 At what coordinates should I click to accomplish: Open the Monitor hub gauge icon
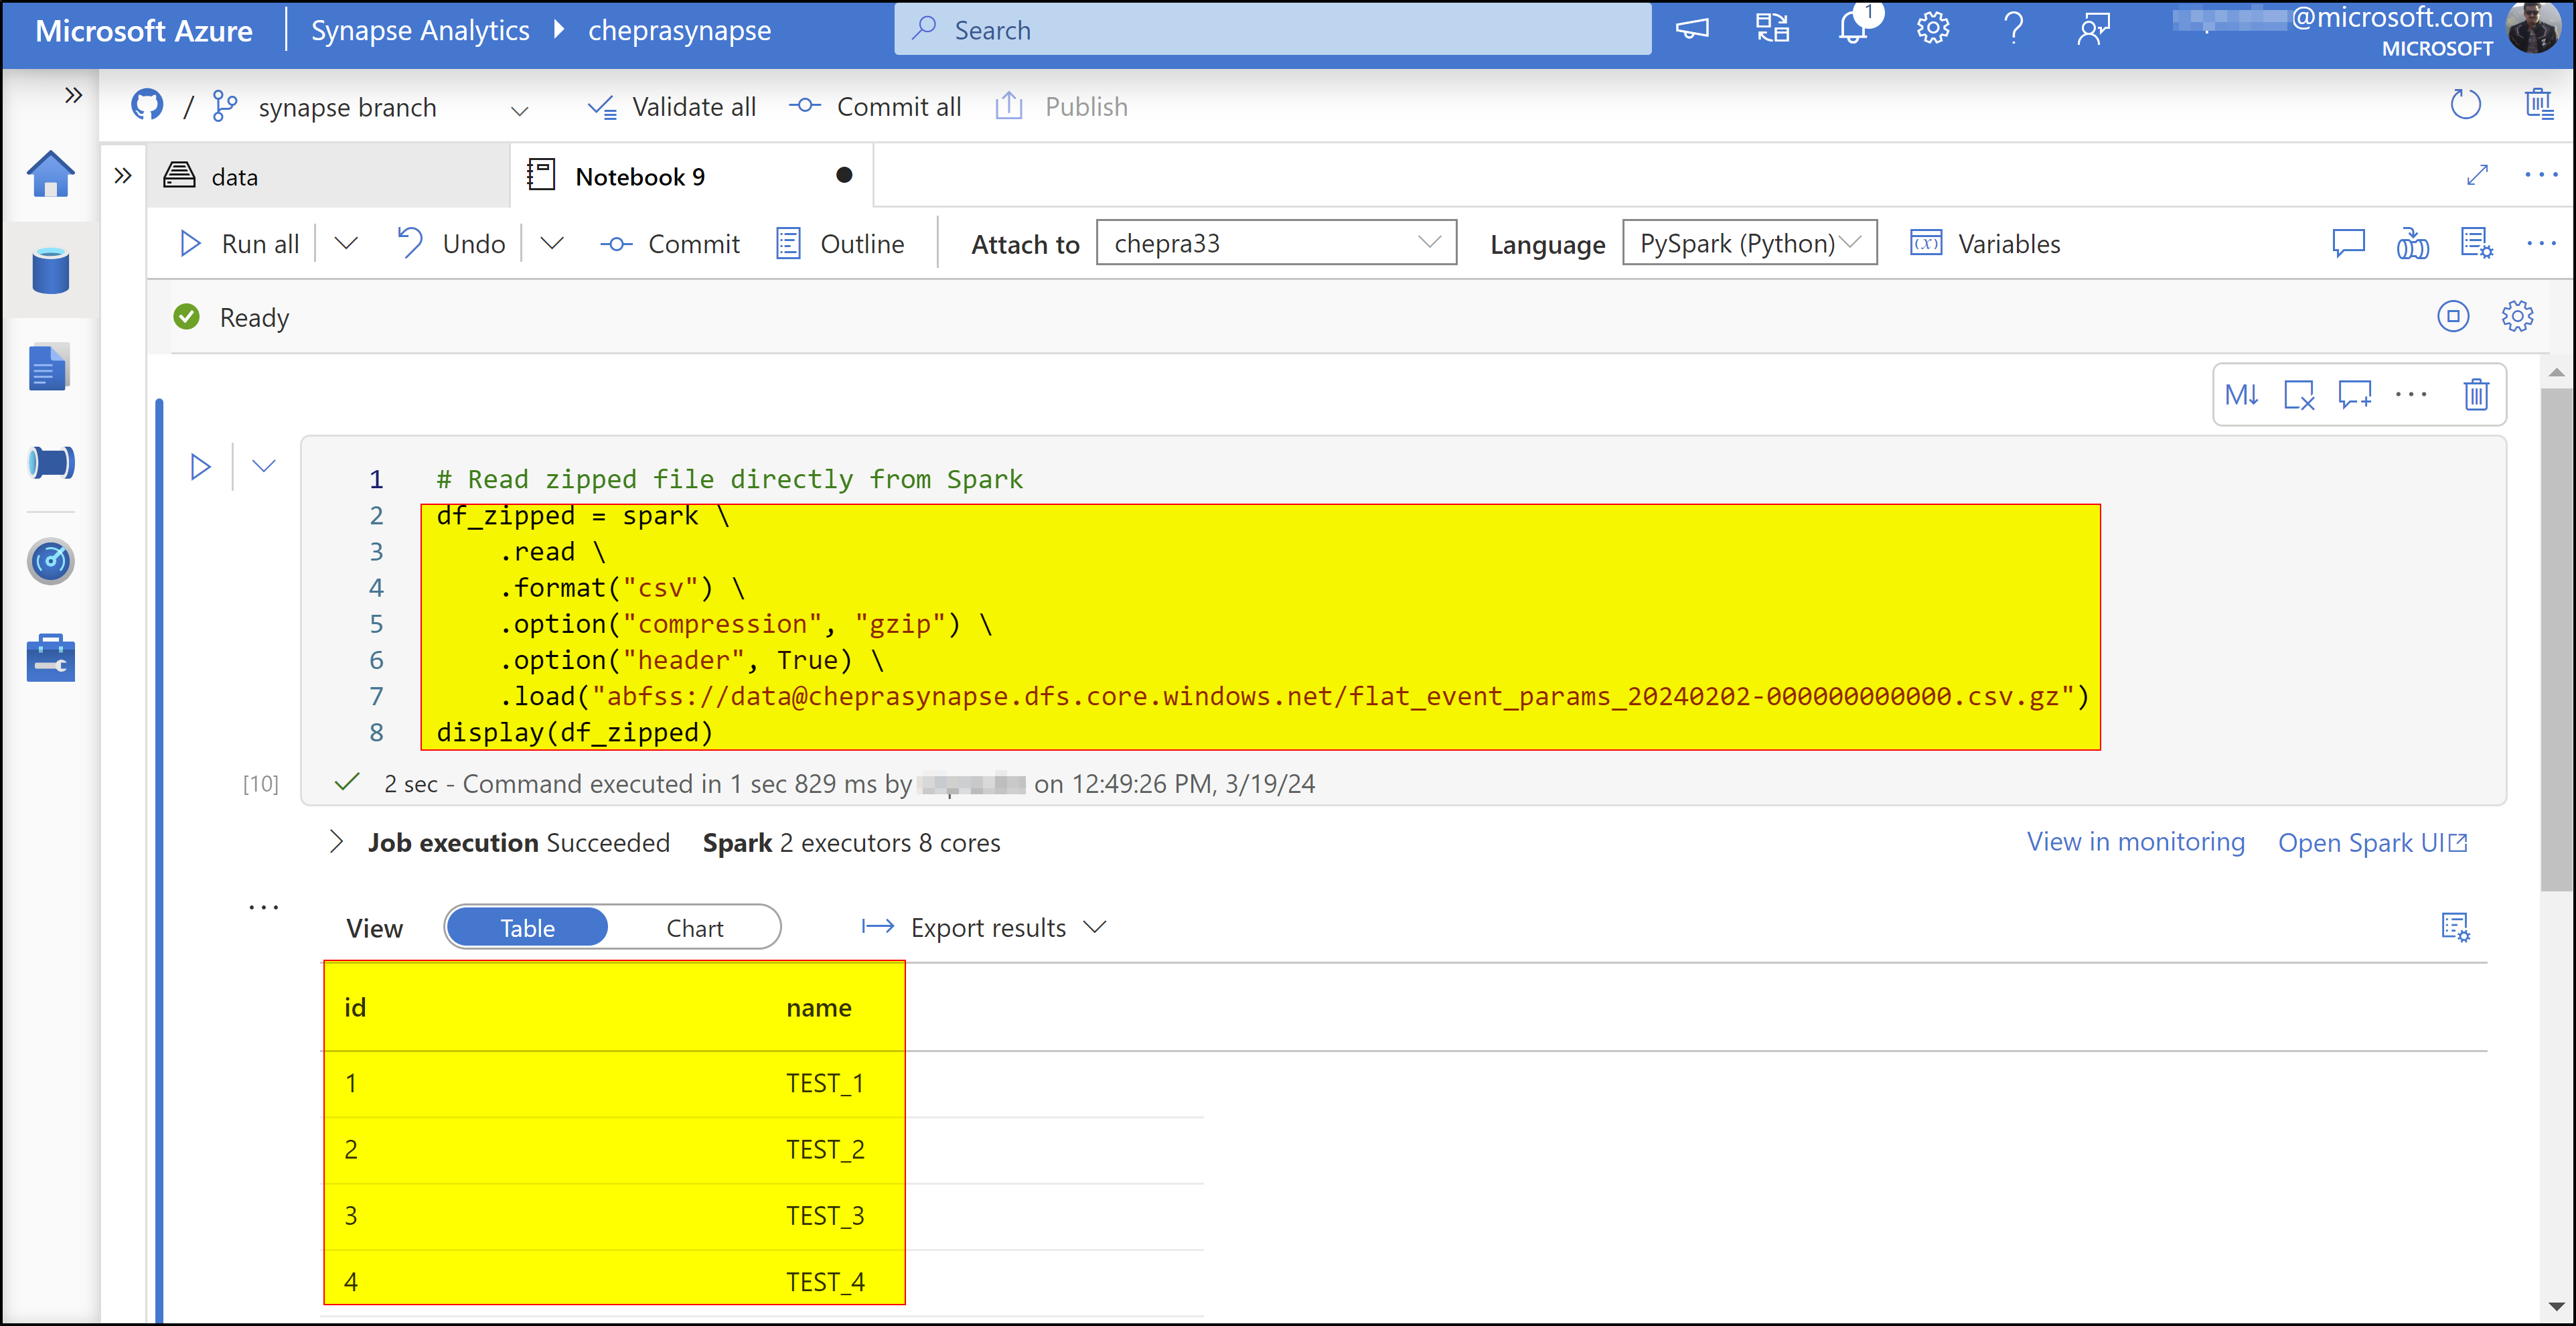tap(50, 561)
